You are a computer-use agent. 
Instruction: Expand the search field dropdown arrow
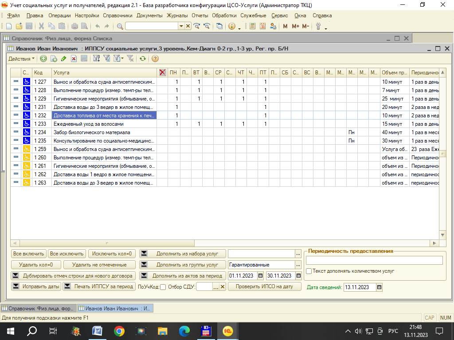tap(181, 26)
